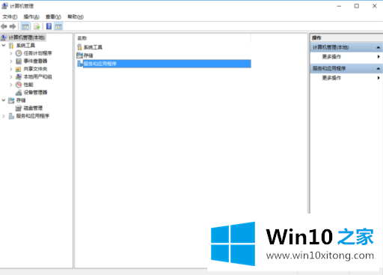Select the 计算机管理(本地) root tree node
Screen dimensions: 383x275
click(x=27, y=37)
